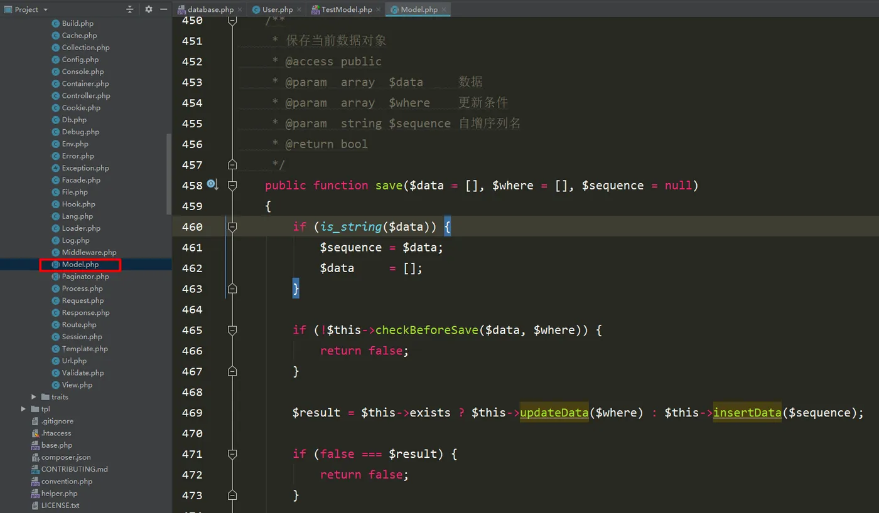The height and width of the screenshot is (513, 879).
Task: Click the CONTRIBUTING.md file icon
Action: [x=35, y=469]
